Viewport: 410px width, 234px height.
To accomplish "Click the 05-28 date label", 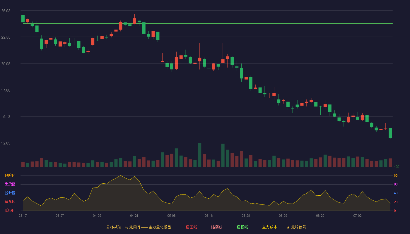I will coord(246,216).
